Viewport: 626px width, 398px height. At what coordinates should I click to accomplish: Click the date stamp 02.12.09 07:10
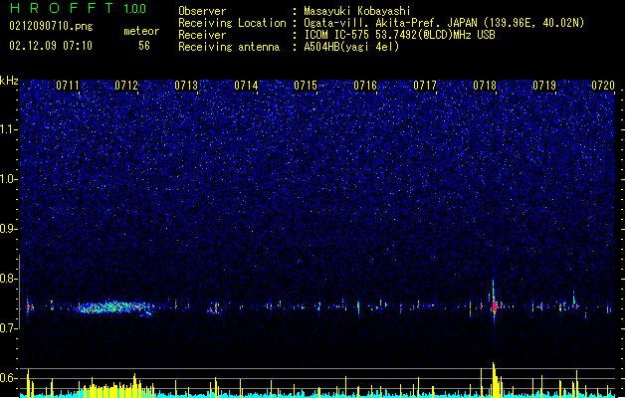click(x=51, y=46)
